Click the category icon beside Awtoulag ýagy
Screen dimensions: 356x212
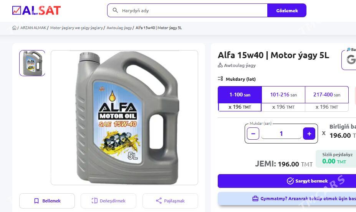pos(220,65)
